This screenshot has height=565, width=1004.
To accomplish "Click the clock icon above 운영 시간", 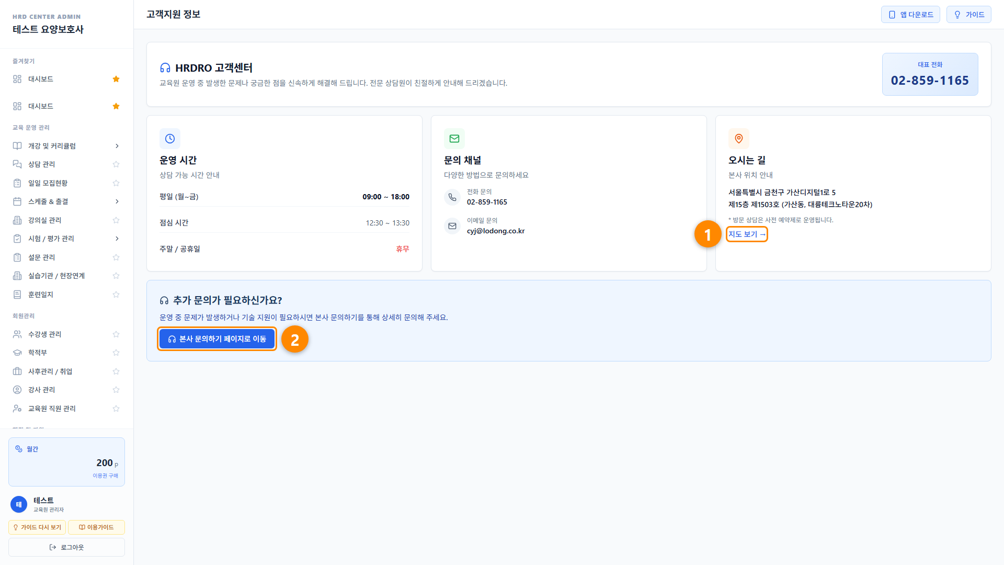I will click(x=170, y=139).
